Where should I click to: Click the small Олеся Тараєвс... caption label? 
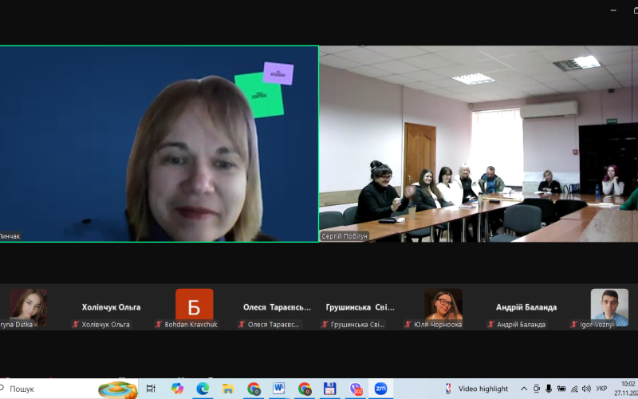274,325
